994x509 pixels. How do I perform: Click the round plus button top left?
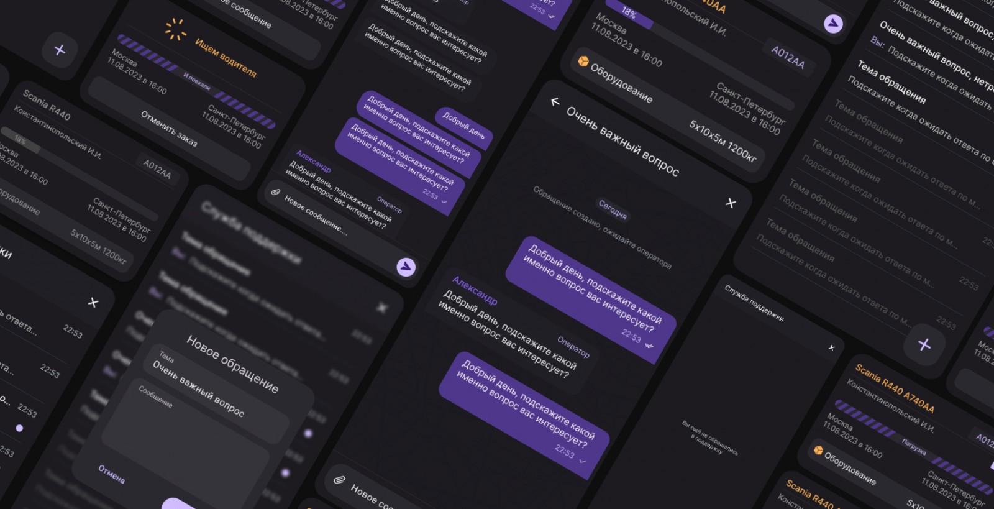(60, 50)
